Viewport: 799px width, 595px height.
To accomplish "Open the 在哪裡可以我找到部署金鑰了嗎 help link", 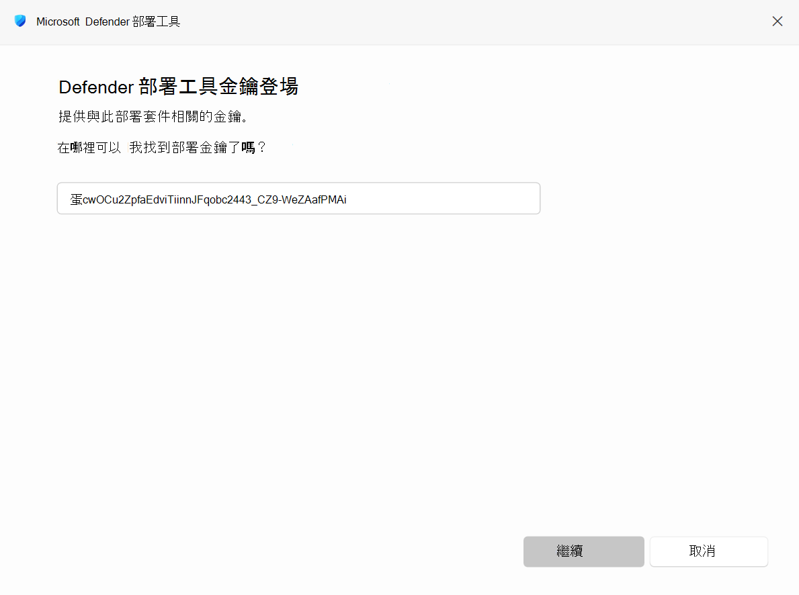I will (161, 148).
